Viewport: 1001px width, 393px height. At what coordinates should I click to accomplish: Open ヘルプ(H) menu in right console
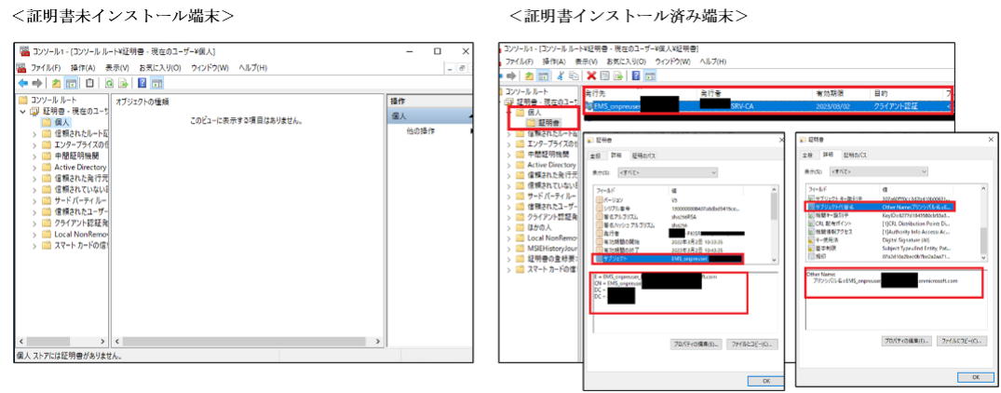pos(713,61)
